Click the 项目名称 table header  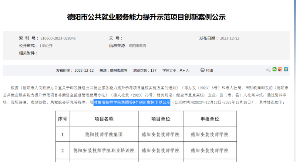[x=104, y=119]
